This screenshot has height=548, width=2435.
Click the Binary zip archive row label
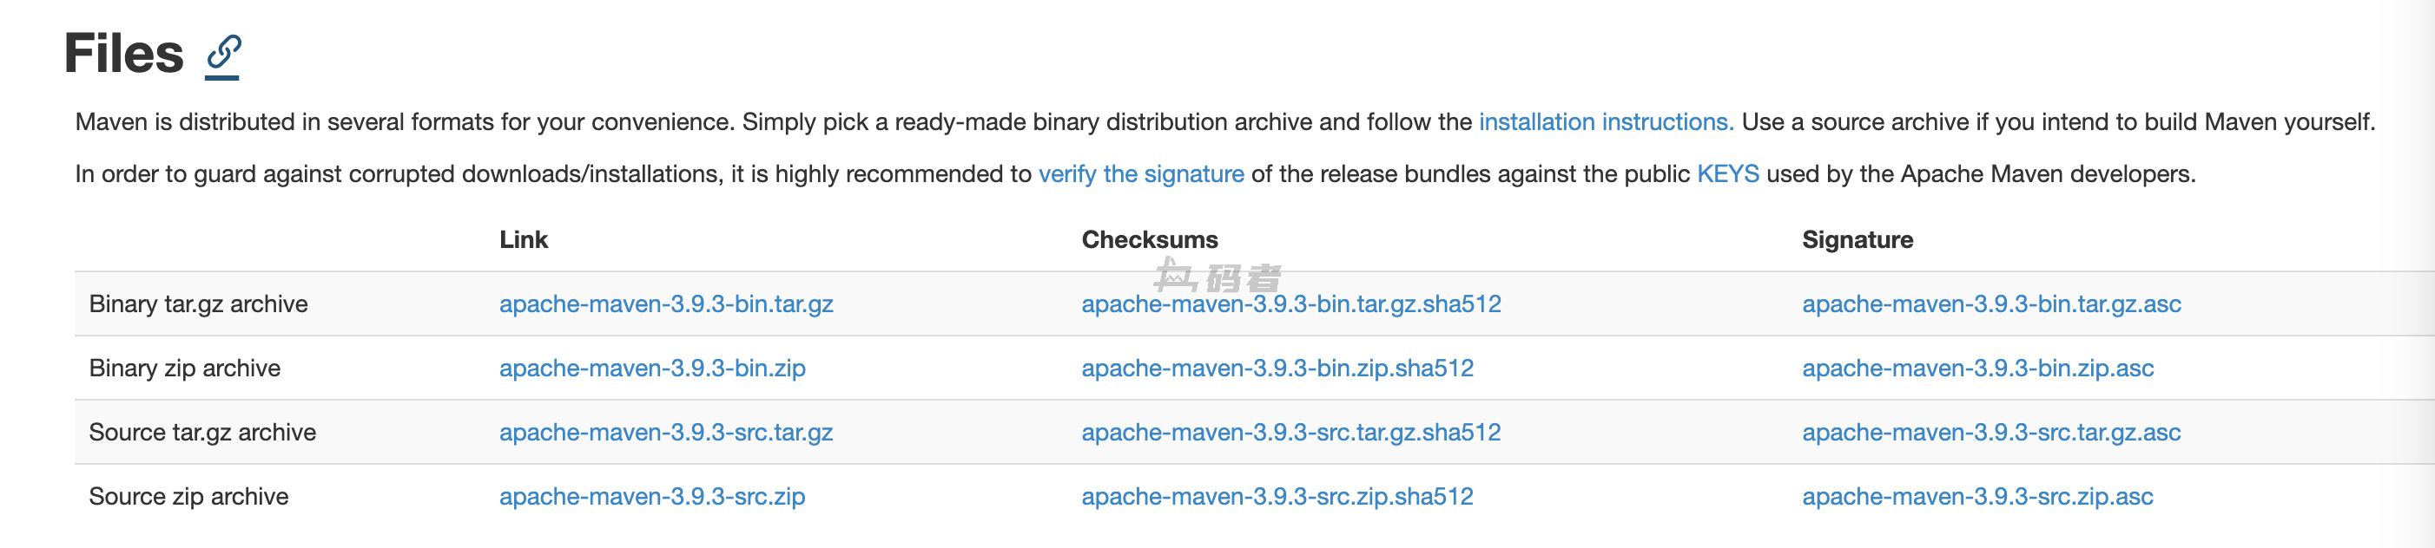184,368
